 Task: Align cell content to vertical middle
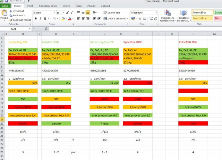83,12
